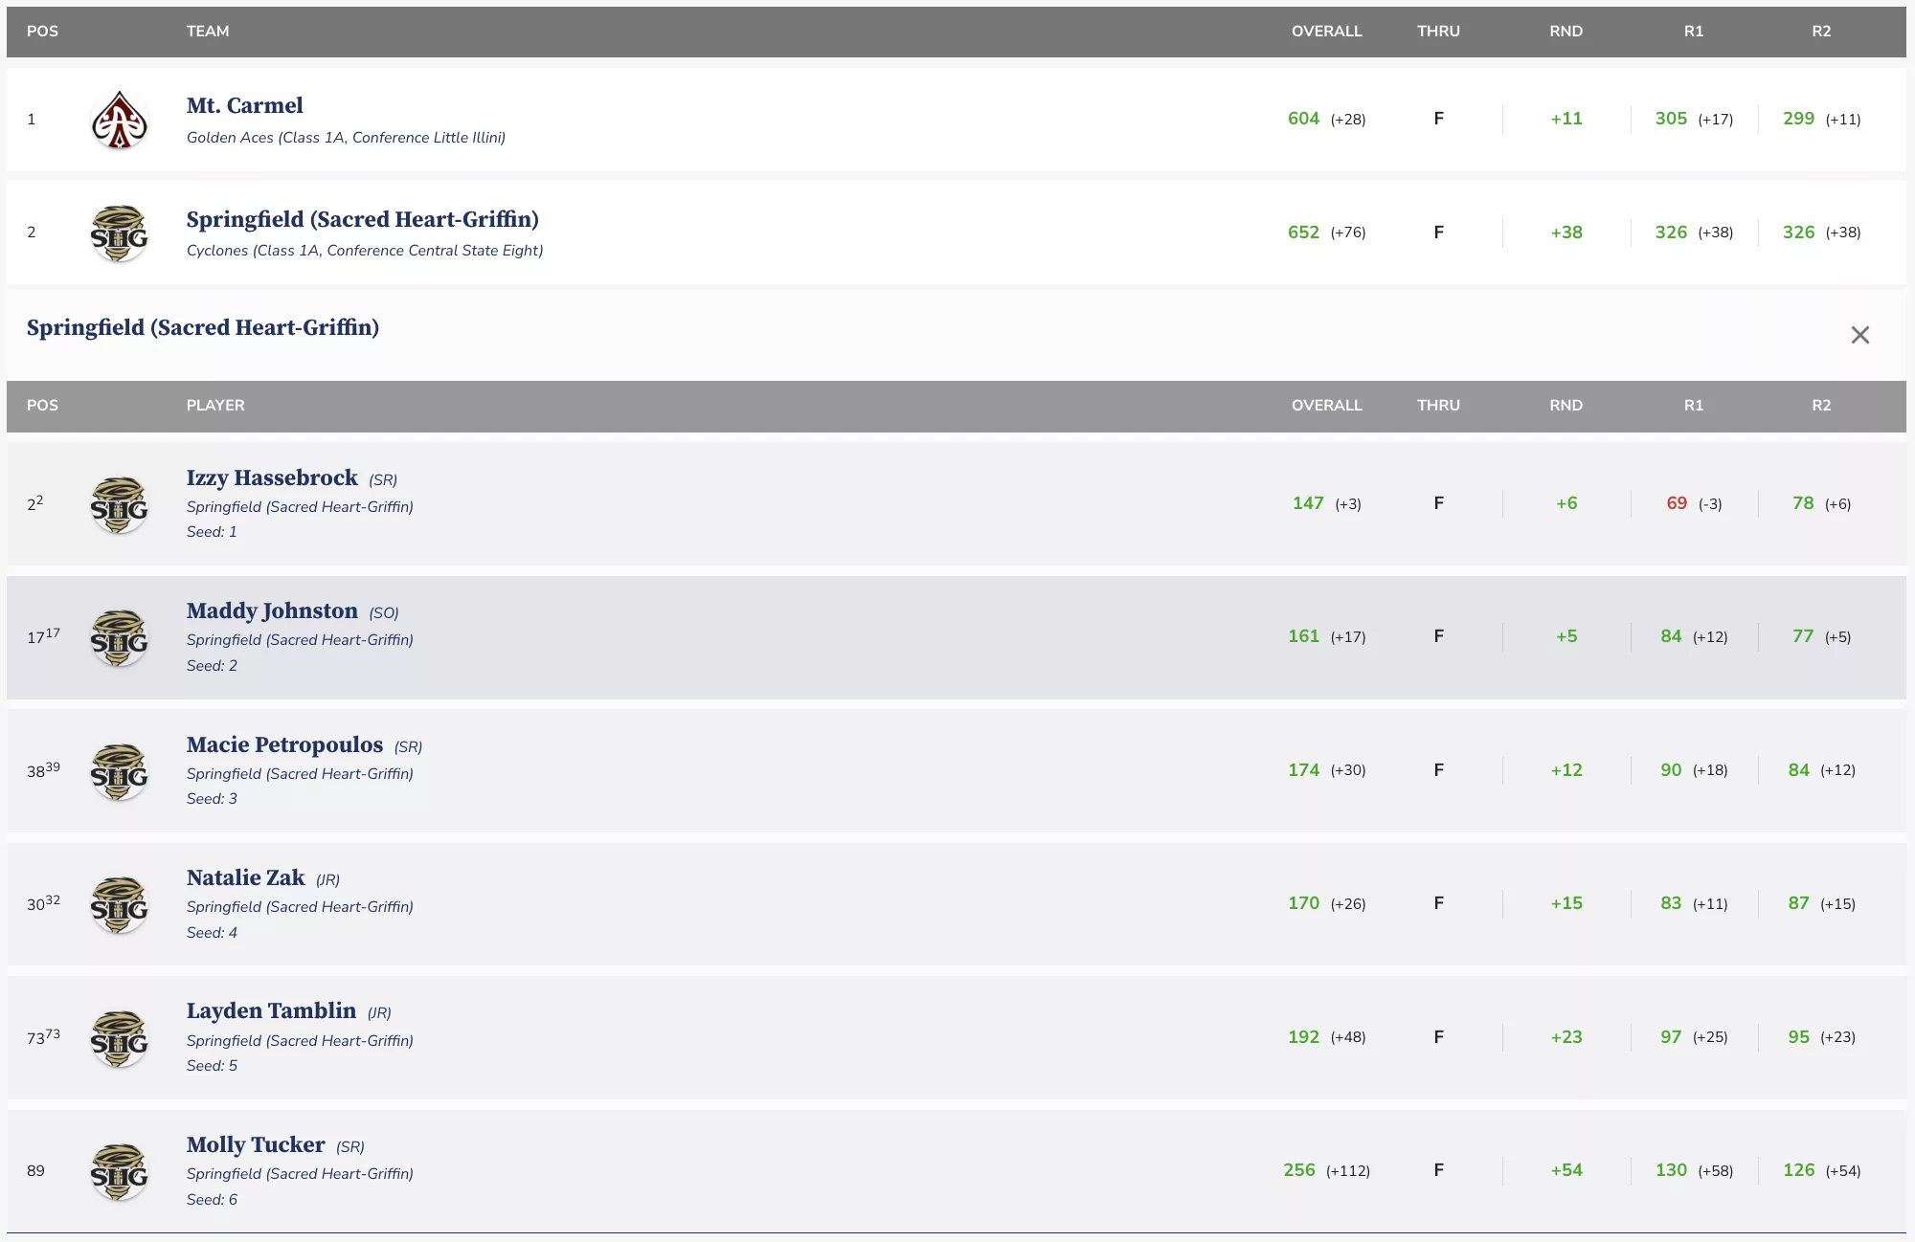Click Molly Tucker's SHG team logo
The image size is (1915, 1242).
(x=119, y=1171)
